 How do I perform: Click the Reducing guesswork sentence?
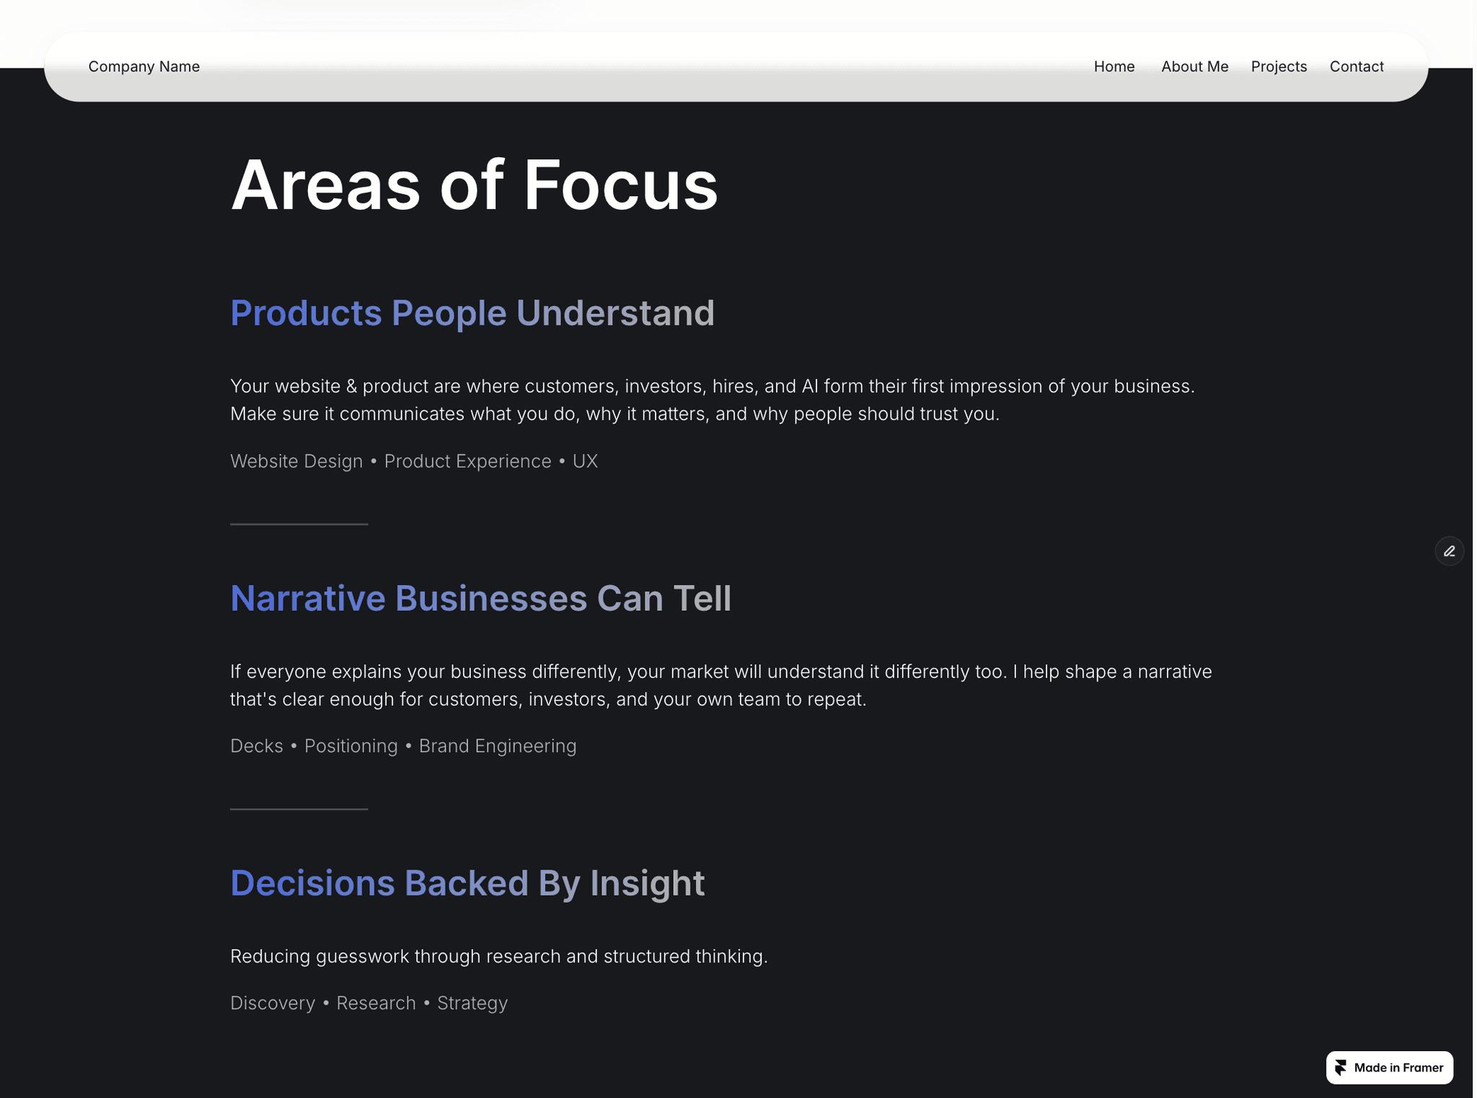click(499, 956)
